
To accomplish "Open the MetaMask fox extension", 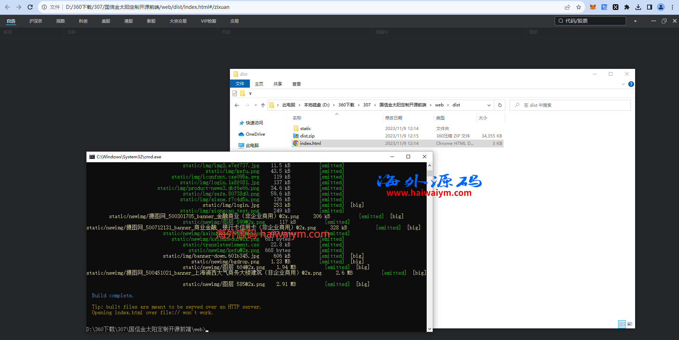I will pos(593,7).
